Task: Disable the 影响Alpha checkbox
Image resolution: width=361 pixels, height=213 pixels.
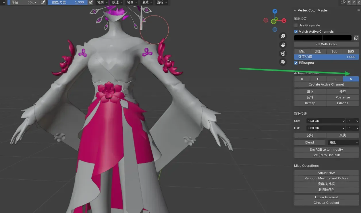Action: coord(296,63)
